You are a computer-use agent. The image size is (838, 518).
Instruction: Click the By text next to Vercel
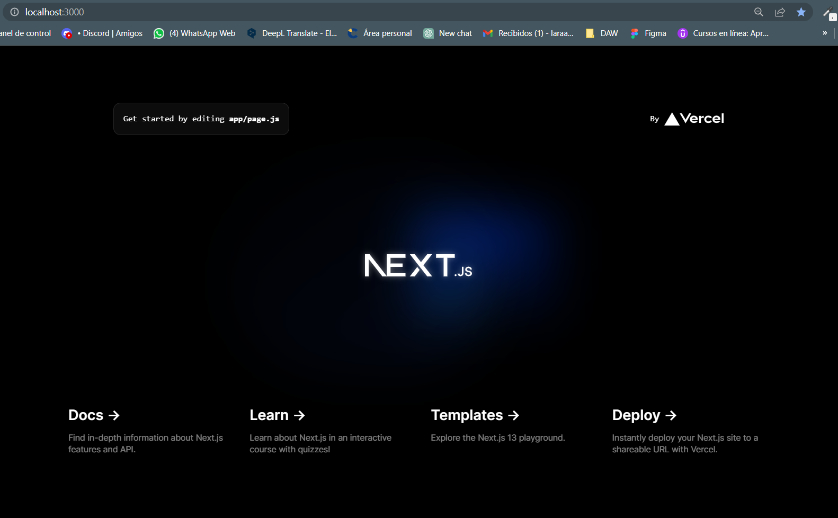655,119
